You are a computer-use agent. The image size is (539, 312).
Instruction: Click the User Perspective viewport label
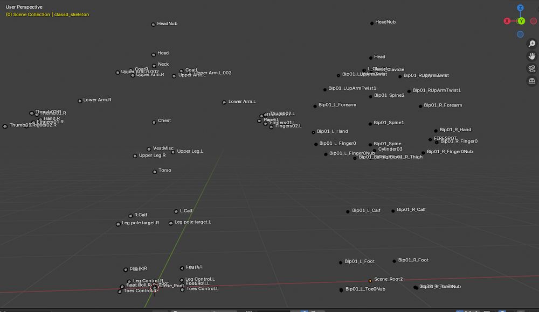[x=24, y=7]
